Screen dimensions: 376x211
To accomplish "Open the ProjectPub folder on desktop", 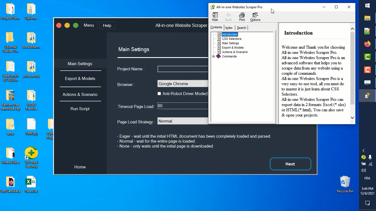I will point(10,12).
